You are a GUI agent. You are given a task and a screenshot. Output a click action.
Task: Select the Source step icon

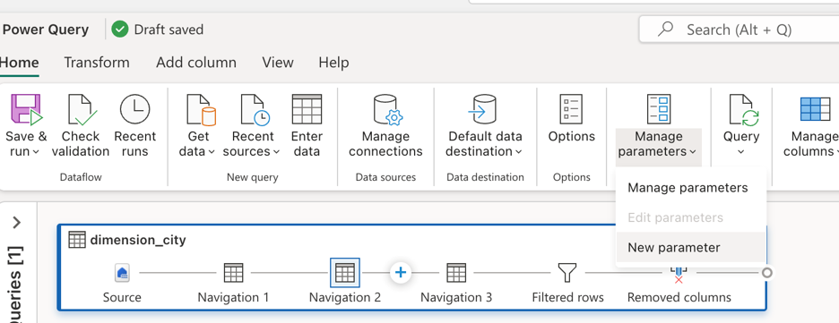click(x=122, y=273)
